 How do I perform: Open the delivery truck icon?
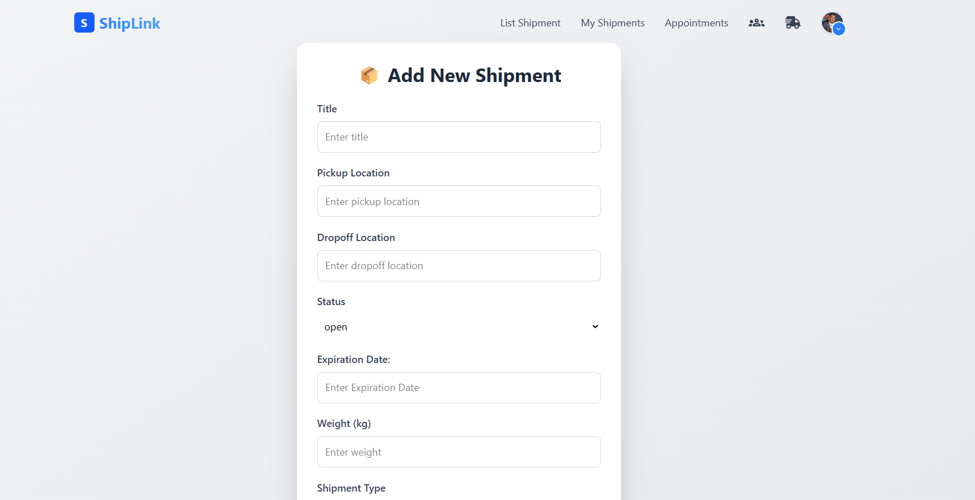[793, 22]
